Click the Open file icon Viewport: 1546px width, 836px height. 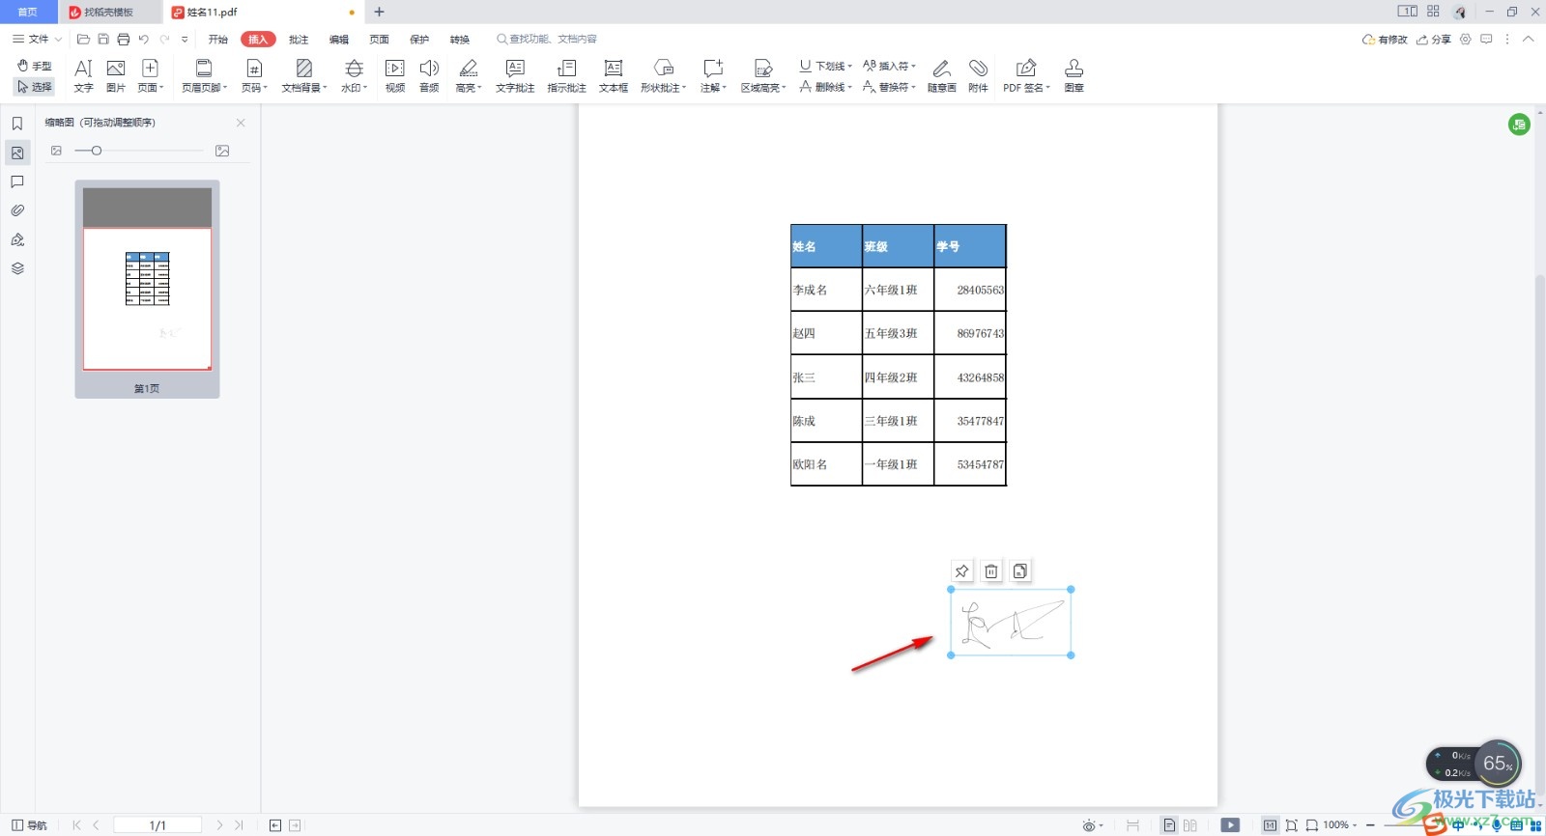click(x=83, y=40)
